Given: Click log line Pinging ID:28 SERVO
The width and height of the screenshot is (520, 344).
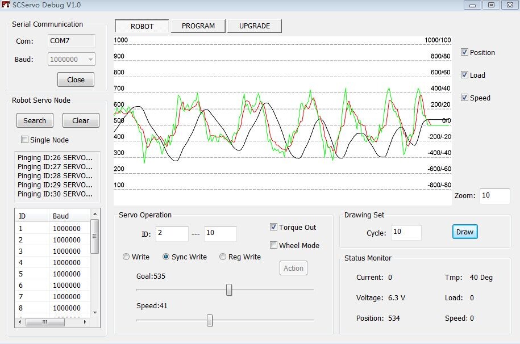Looking at the screenshot, I should click(55, 175).
